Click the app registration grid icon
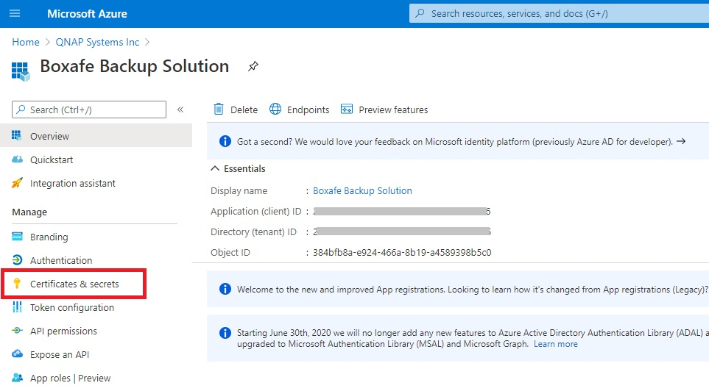Image resolution: width=709 pixels, height=391 pixels. [x=21, y=71]
